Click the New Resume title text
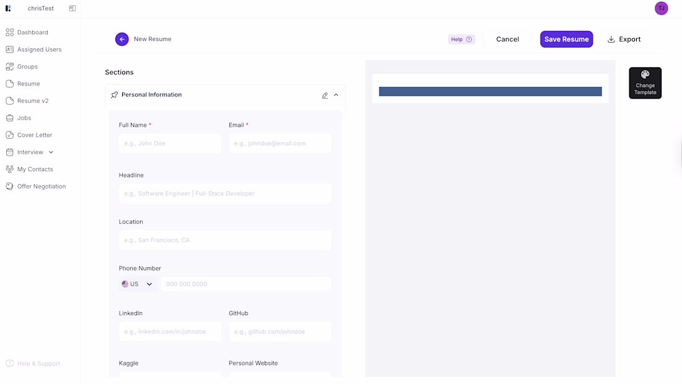682x384 pixels. pyautogui.click(x=153, y=39)
